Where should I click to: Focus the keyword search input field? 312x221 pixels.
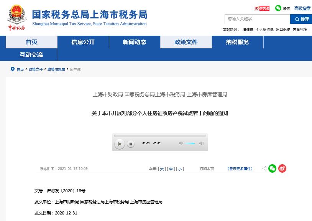[257, 19]
